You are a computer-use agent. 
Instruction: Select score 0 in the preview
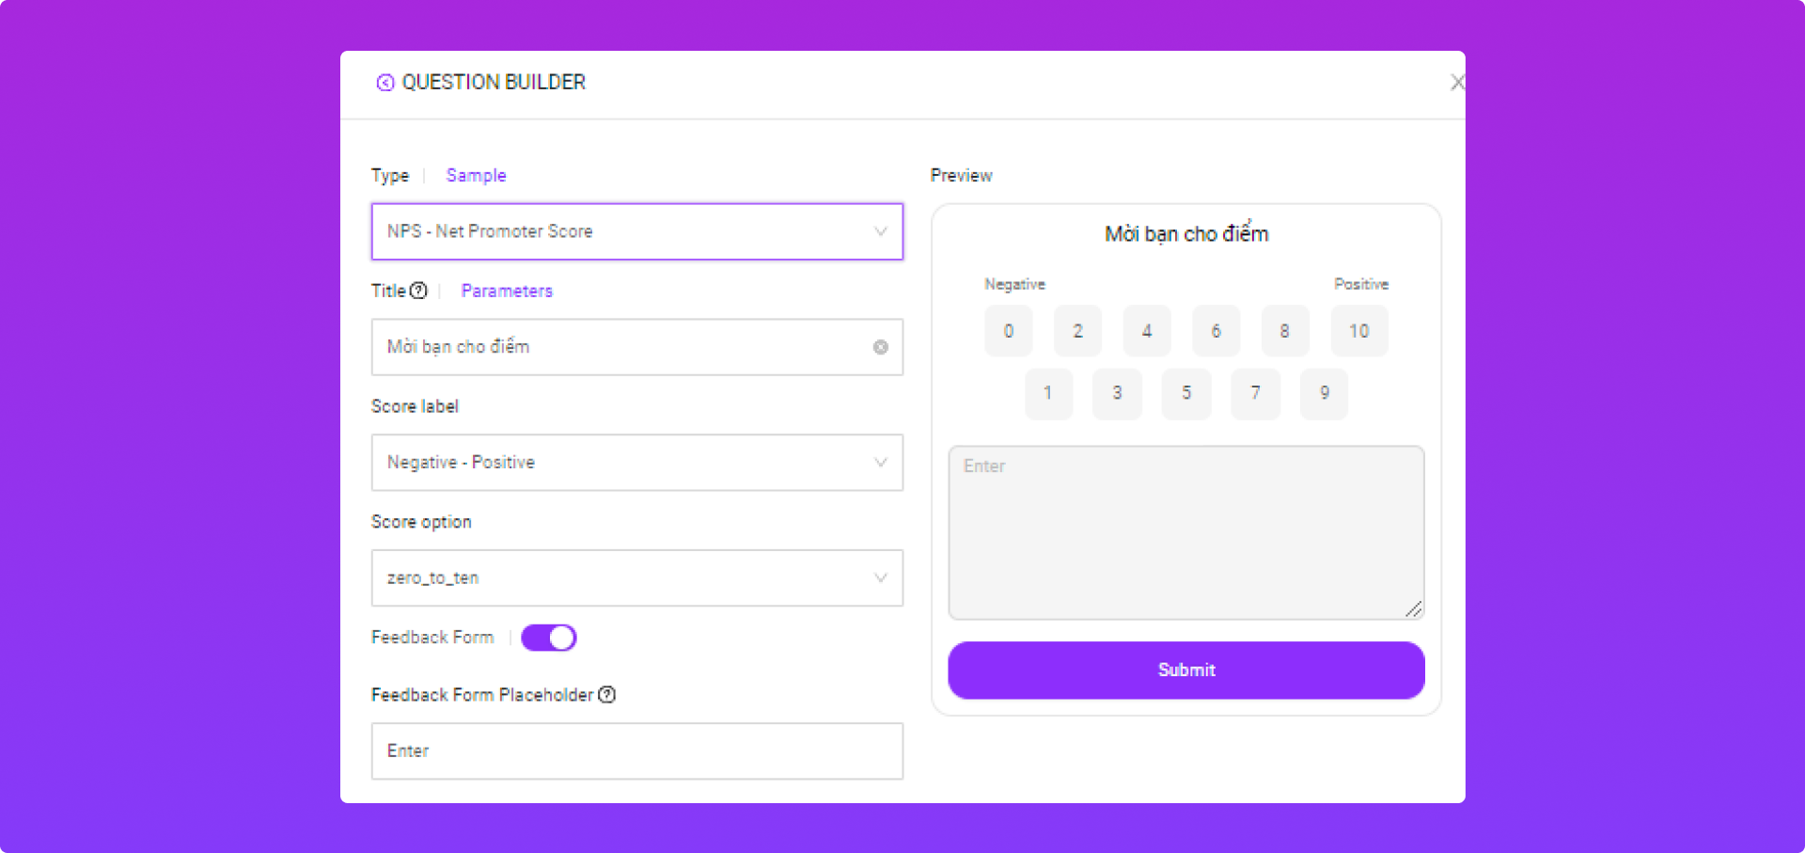[1009, 331]
